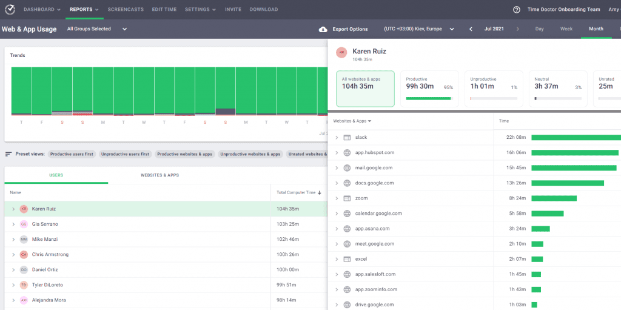Open Screencasts in top navigation
This screenshot has height=310, width=621.
click(x=126, y=10)
